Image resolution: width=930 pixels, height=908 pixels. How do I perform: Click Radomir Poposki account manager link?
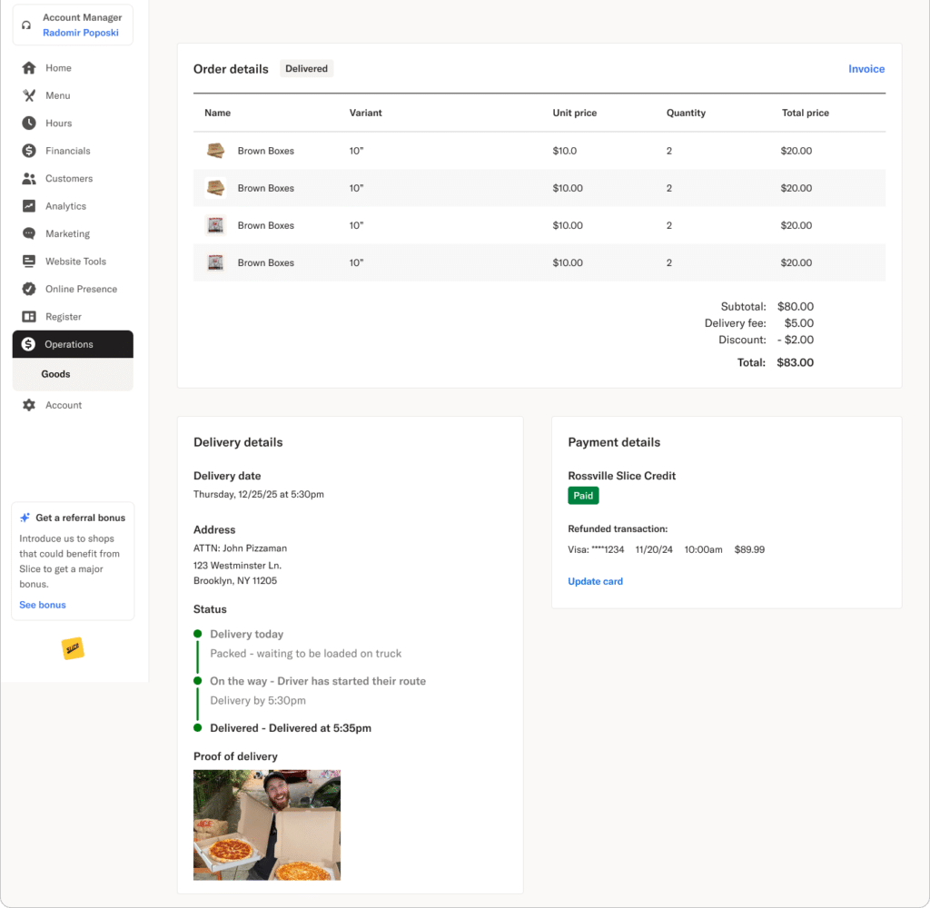pos(81,33)
